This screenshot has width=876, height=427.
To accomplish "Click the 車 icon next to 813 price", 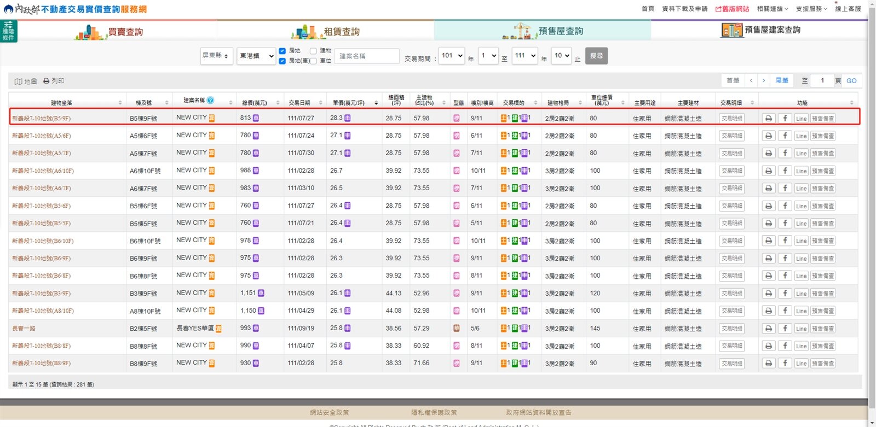I will coord(256,118).
